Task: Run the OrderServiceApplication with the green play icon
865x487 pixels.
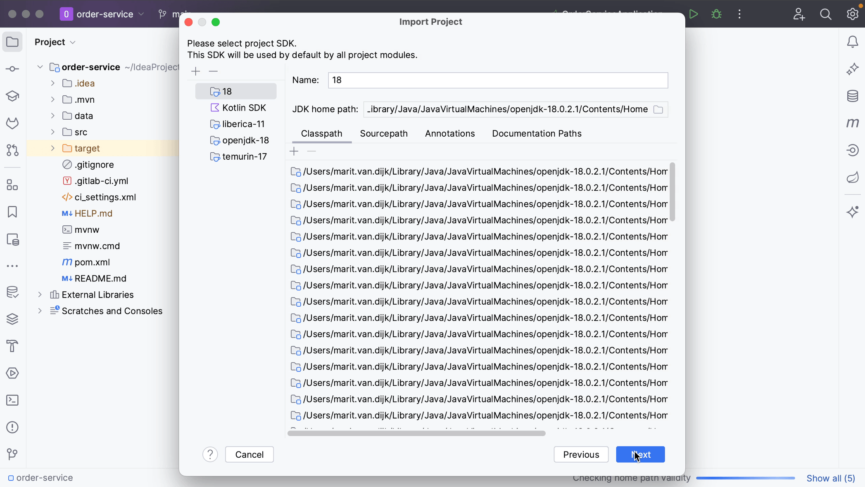Action: [x=694, y=14]
